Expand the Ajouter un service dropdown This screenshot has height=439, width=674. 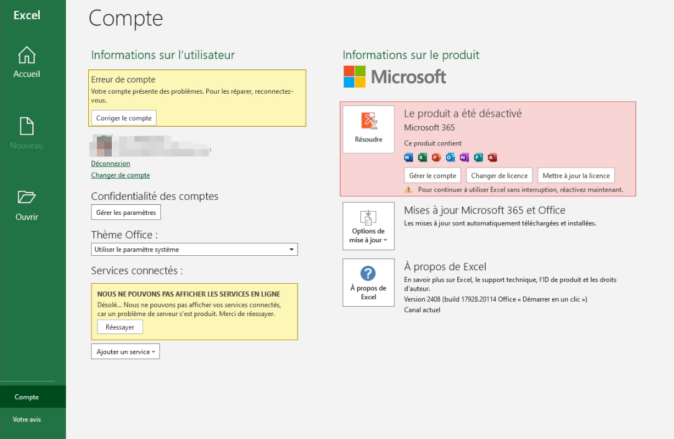pos(125,351)
